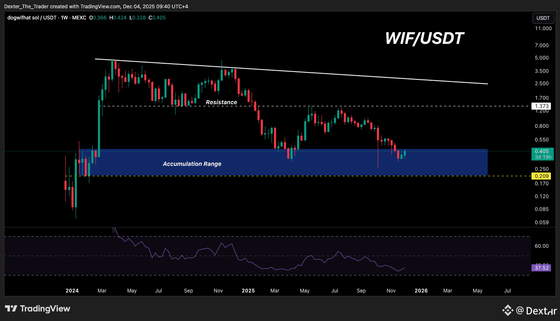Viewport: 560px width, 321px height.
Task: Click the low value L0.328
Action: (137, 18)
